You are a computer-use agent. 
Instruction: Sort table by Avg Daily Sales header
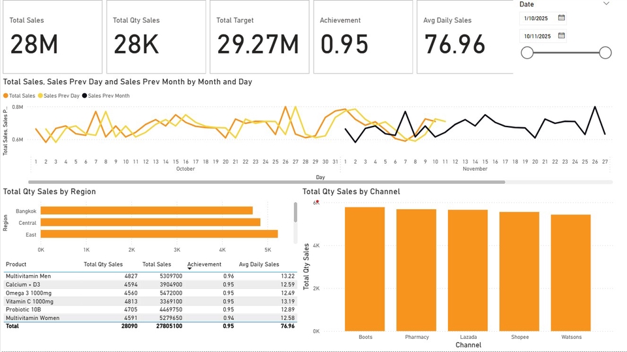tap(259, 265)
